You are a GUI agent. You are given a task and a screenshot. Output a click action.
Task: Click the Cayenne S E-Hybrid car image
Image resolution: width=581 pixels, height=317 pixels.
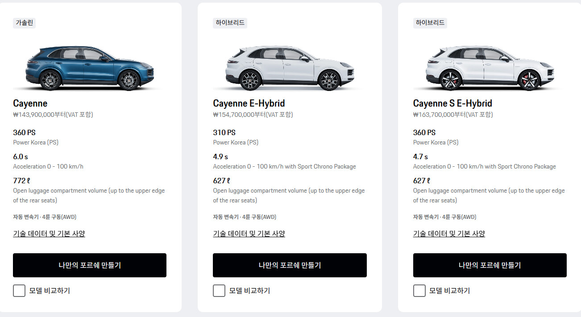(490, 68)
